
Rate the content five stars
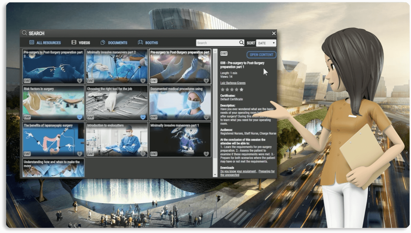[241, 89]
